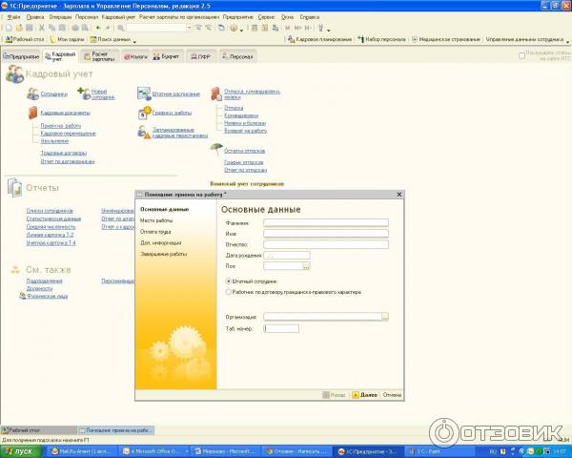The height and width of the screenshot is (458, 572).
Task: Open the Пол field selection button
Action: point(307,266)
